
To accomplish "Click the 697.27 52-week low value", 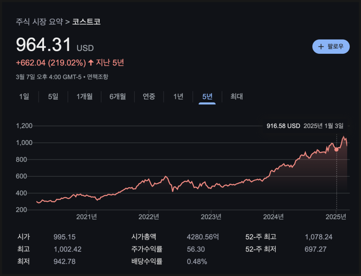I will pos(316,249).
